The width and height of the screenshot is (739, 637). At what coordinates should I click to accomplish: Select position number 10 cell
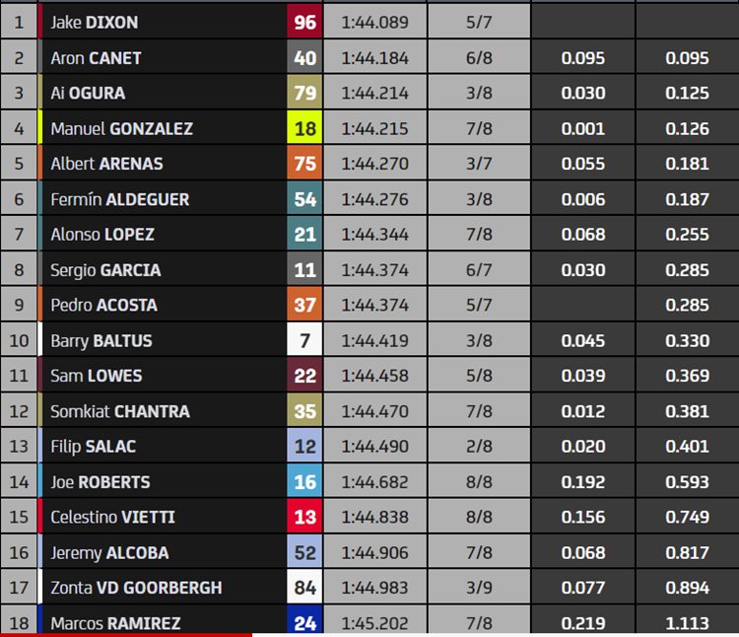pos(19,340)
